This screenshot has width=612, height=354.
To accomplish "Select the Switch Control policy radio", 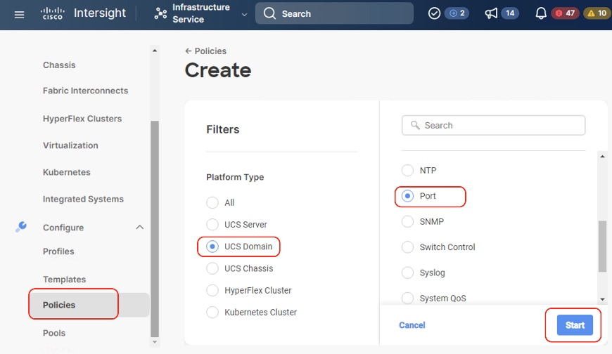I will click(407, 247).
